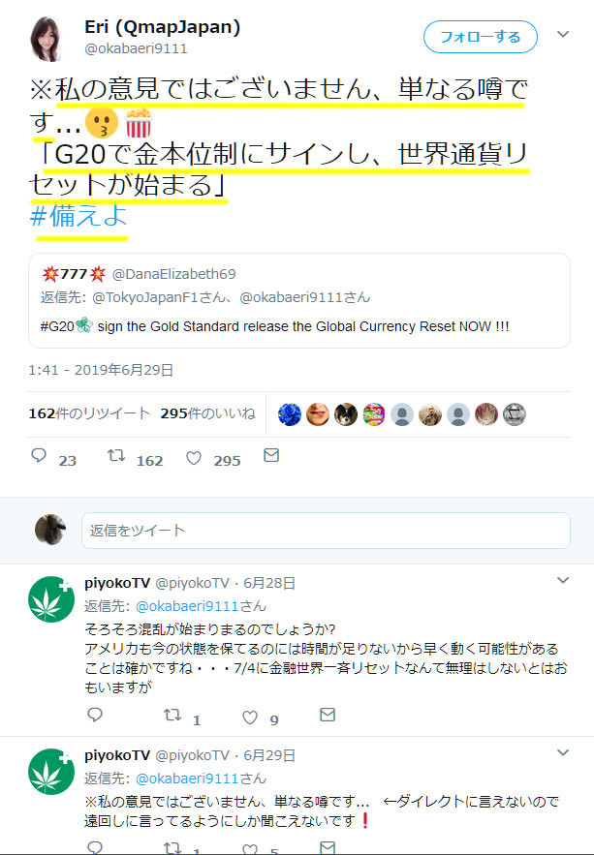Image resolution: width=594 pixels, height=855 pixels.
Task: Like the main tweet with heart icon
Action: point(194,458)
